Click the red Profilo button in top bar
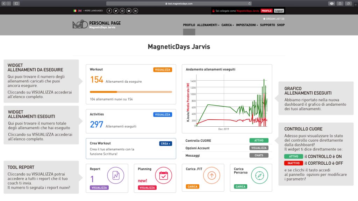This screenshot has width=358, height=201. pyautogui.click(x=266, y=11)
